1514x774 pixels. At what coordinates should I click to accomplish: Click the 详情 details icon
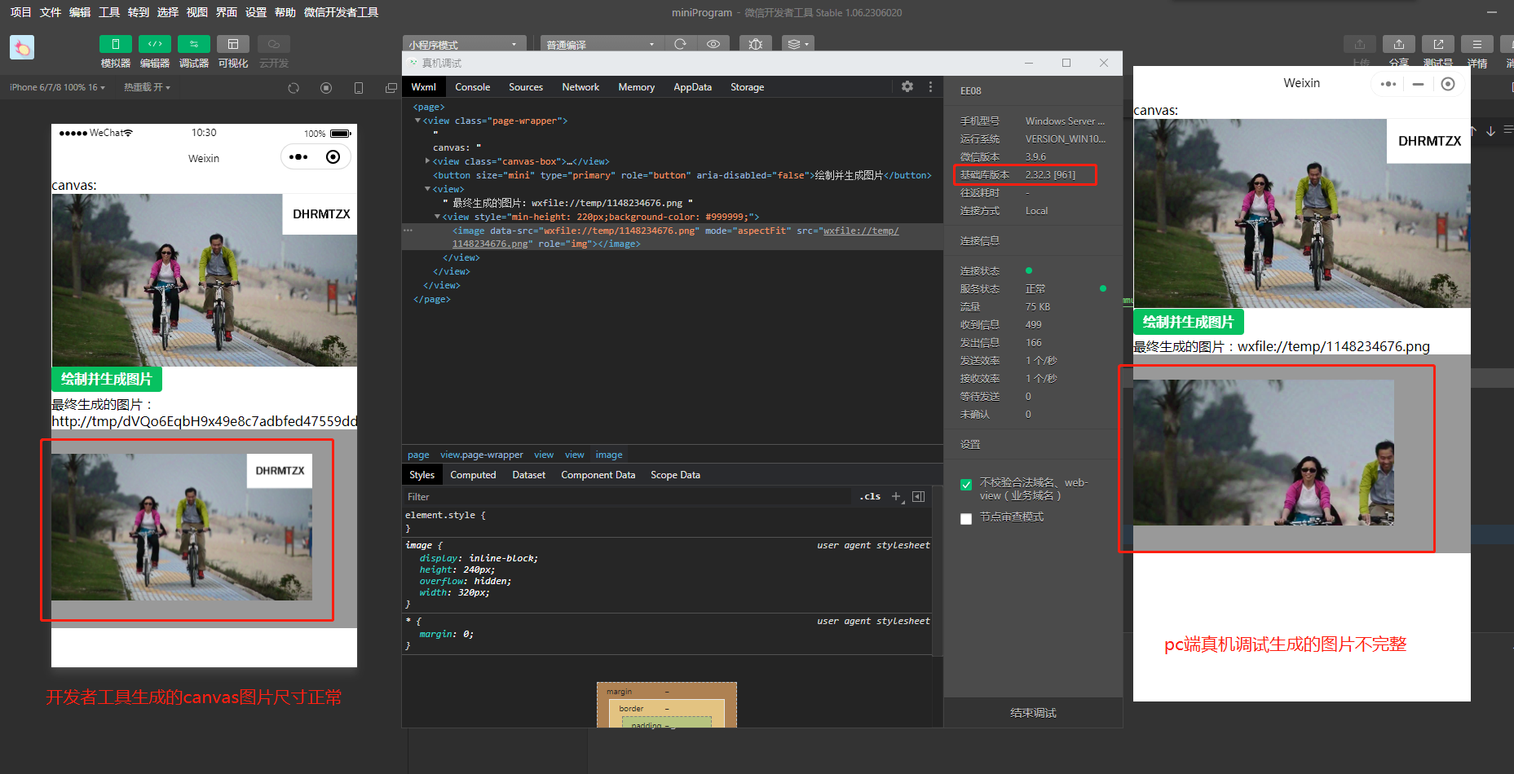1477,44
